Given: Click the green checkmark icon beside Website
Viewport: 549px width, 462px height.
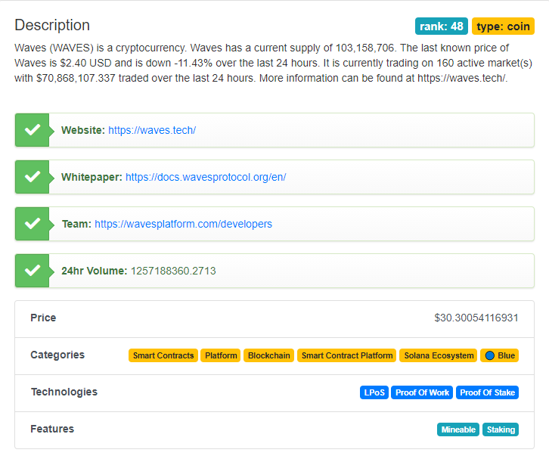Looking at the screenshot, I should 33,130.
